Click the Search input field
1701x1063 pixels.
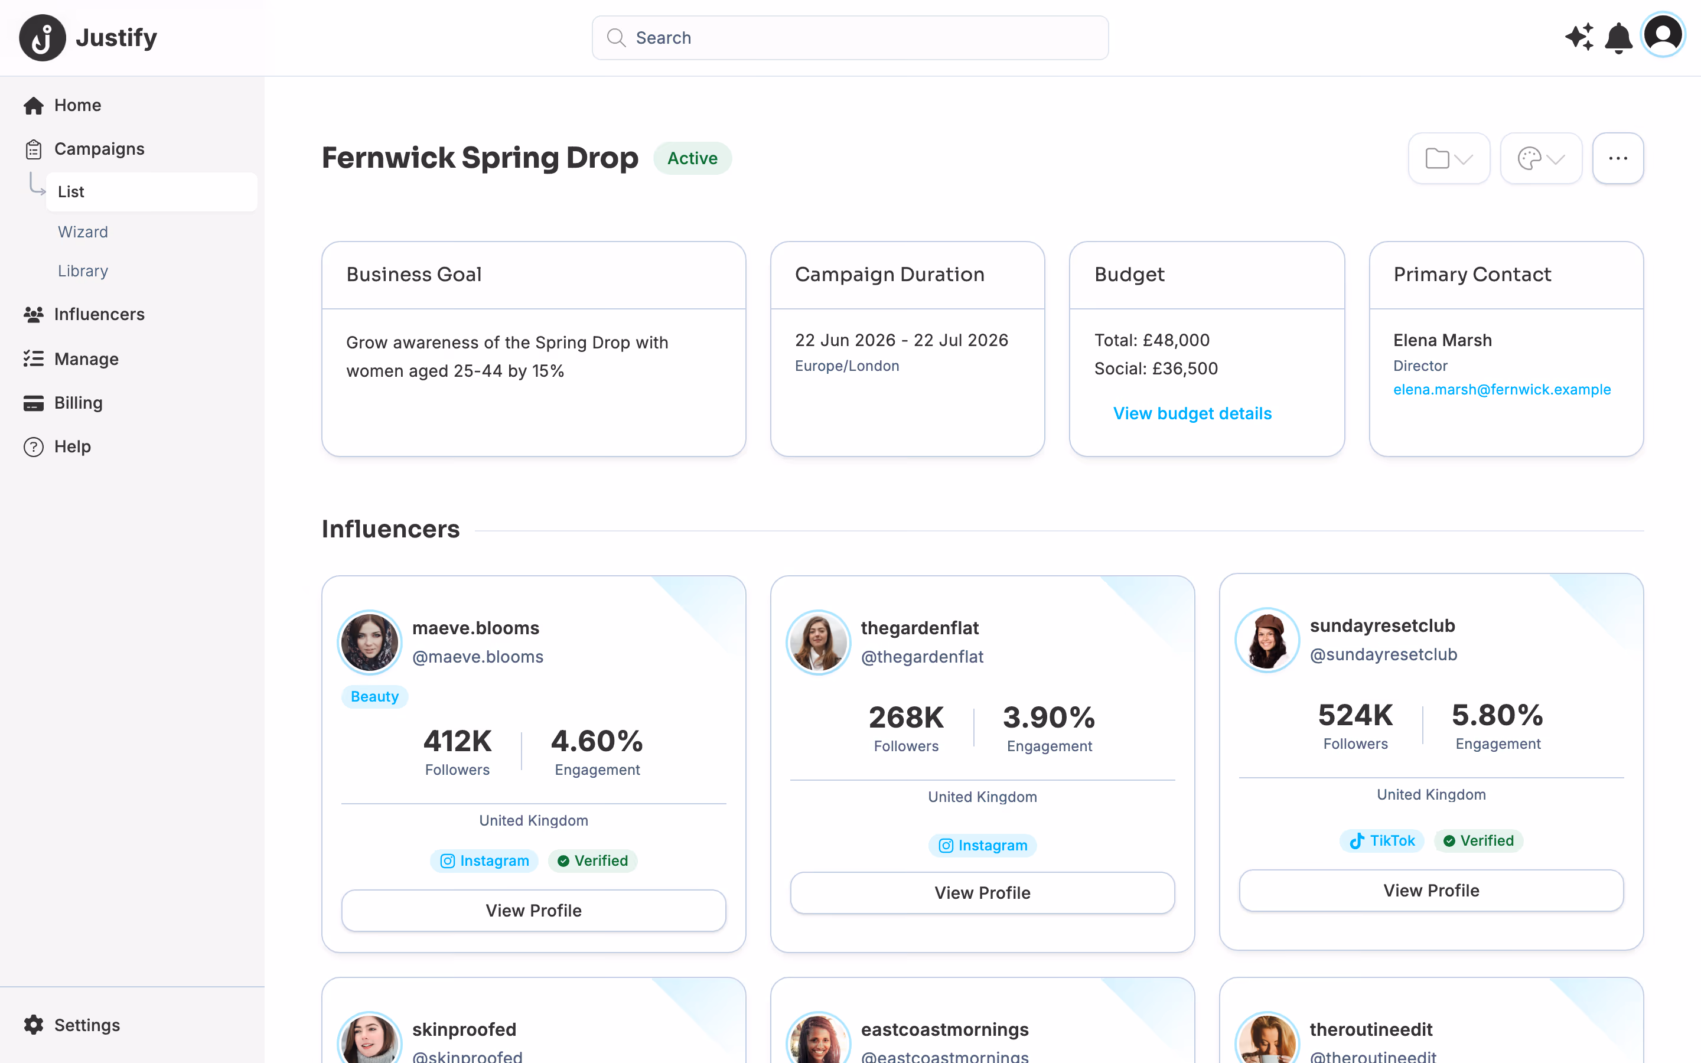[x=850, y=38]
